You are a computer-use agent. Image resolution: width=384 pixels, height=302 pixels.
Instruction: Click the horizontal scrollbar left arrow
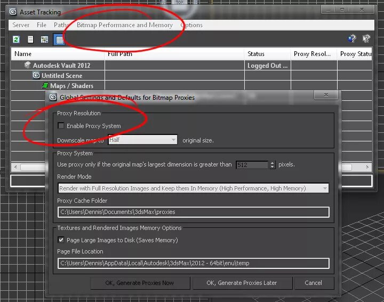click(x=15, y=167)
